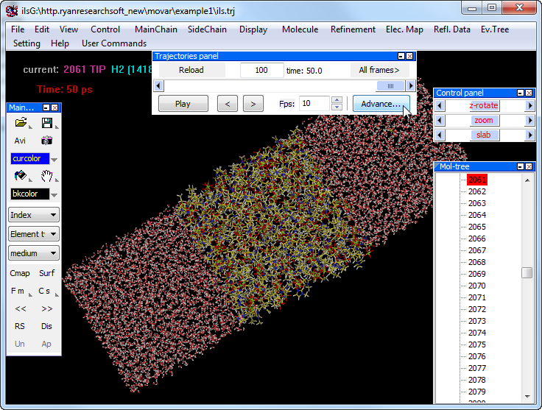This screenshot has height=410, width=542.
Task: Roll up the Mol-tree panel
Action: click(x=521, y=166)
